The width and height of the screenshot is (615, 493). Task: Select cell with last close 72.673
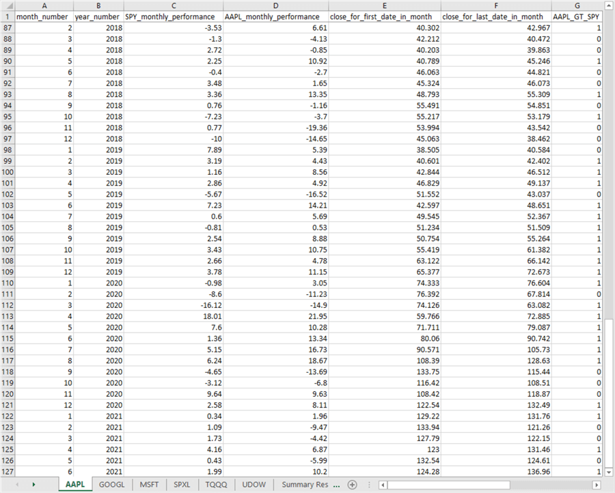point(496,272)
